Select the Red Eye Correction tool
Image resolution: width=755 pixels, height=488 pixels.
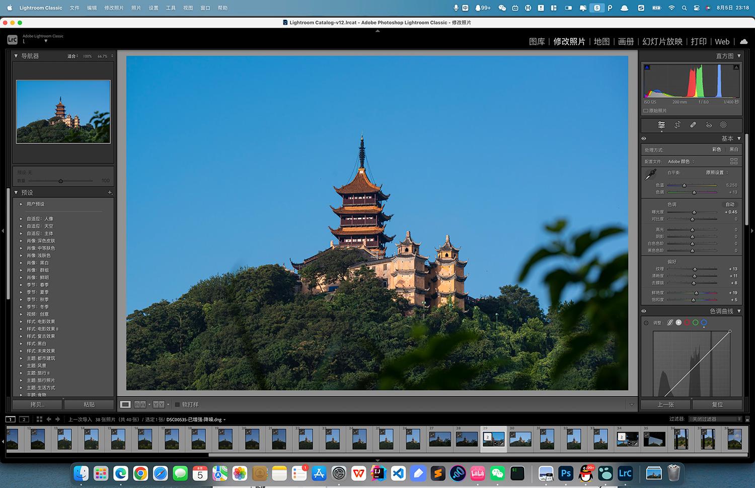pos(708,125)
